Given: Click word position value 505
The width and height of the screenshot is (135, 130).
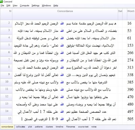Looking at the screenshot, I should tap(130, 119).
